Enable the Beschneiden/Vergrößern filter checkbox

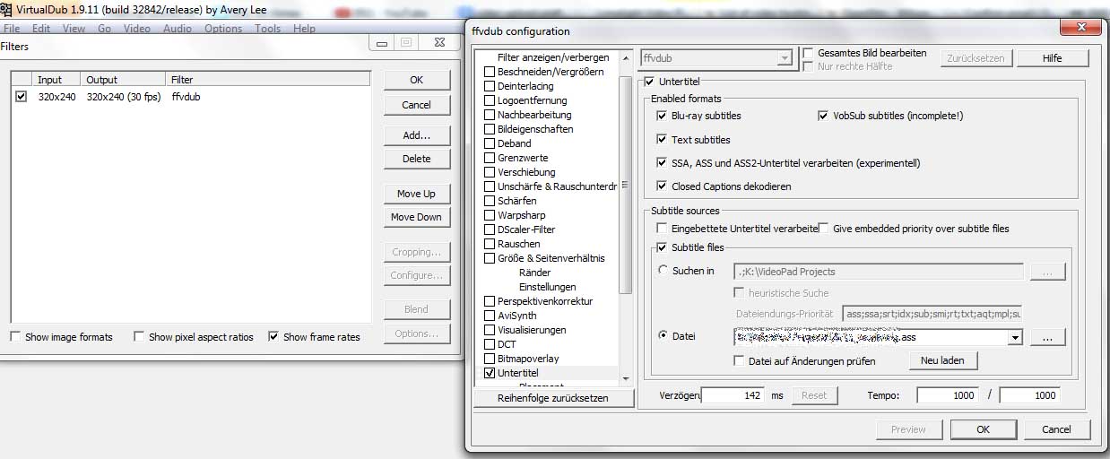tap(490, 72)
